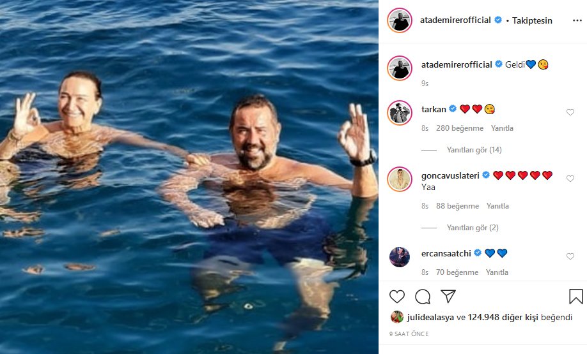Open the three-dot more options menu
587x354 pixels.
[577, 20]
